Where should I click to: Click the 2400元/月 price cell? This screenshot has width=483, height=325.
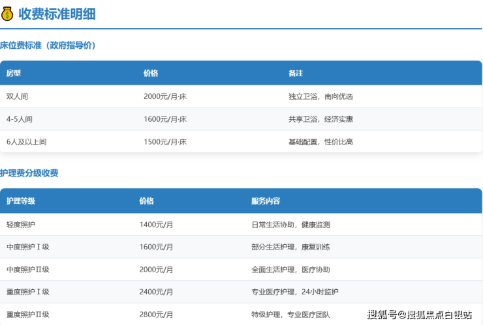click(x=156, y=292)
